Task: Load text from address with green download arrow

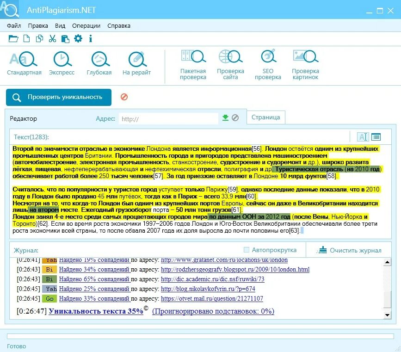Action: coord(225,117)
